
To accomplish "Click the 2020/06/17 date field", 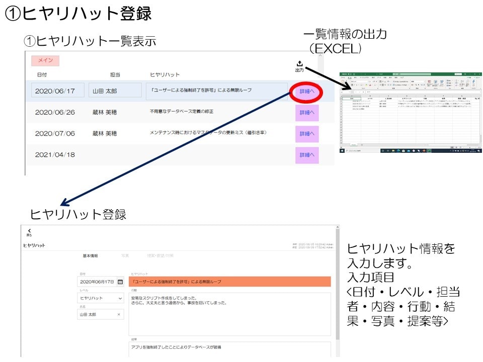I will click(x=57, y=90).
